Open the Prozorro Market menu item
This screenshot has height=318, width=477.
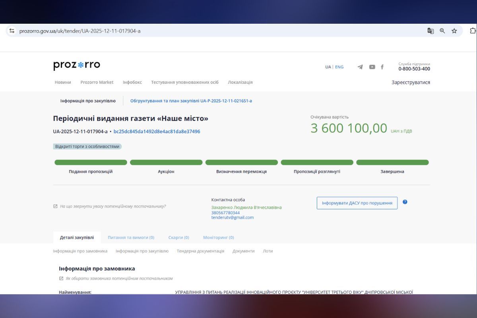pyautogui.click(x=97, y=82)
